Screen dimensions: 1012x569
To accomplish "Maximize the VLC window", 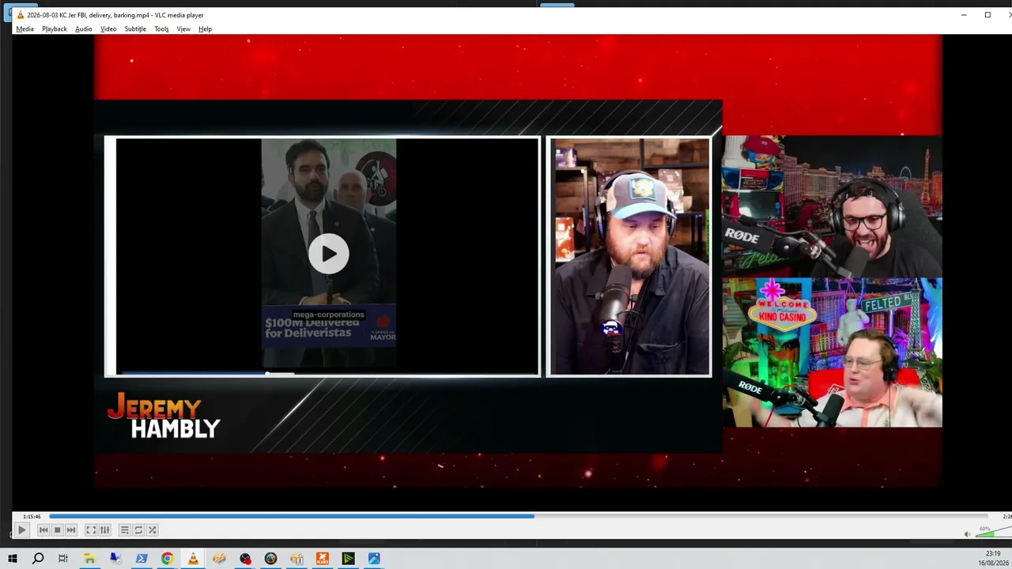I will (987, 15).
